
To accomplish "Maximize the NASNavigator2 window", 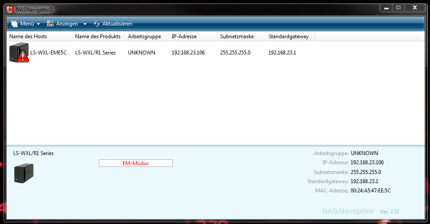I will (x=398, y=8).
